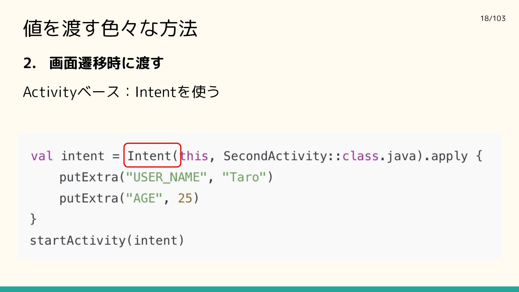Click the class keyword in code

point(360,156)
